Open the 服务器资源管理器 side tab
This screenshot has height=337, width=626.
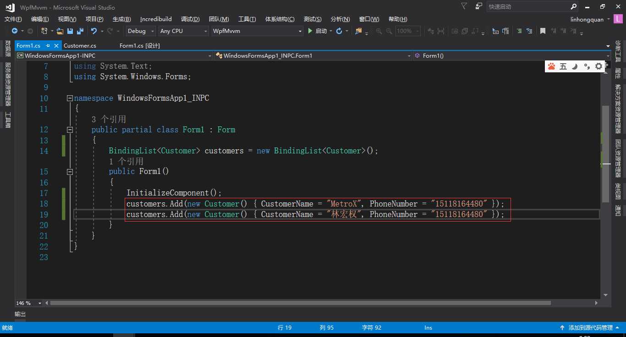8,84
